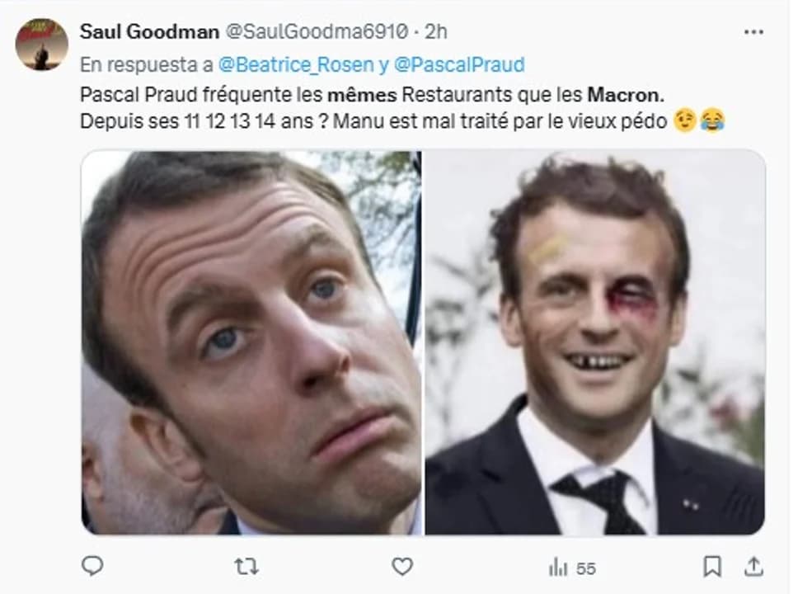Click the bold word 'Macron.' in the tweet
The image size is (812, 594).
click(626, 95)
